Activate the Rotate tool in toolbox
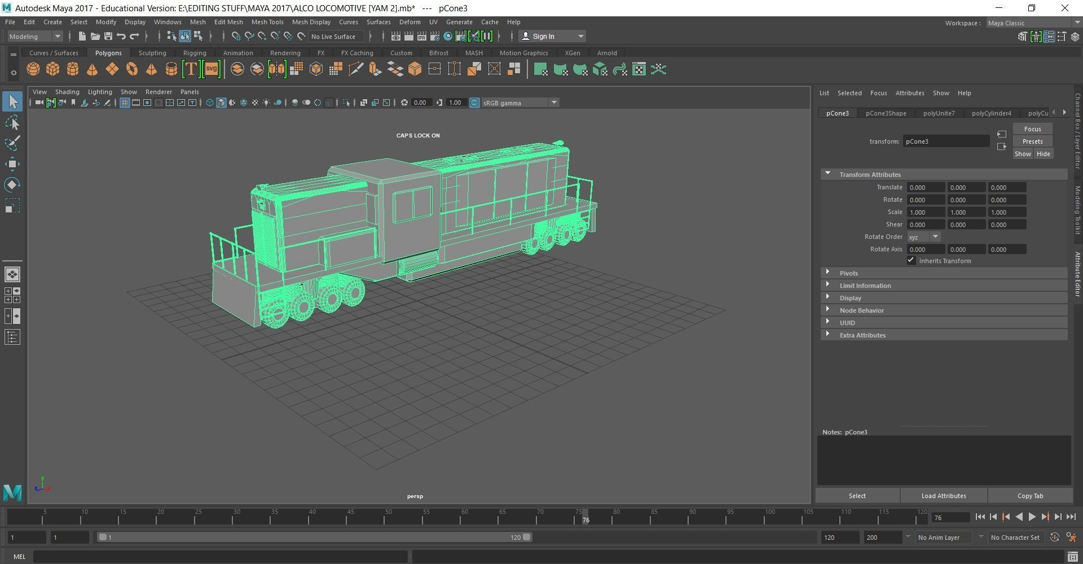1083x564 pixels. pos(12,185)
